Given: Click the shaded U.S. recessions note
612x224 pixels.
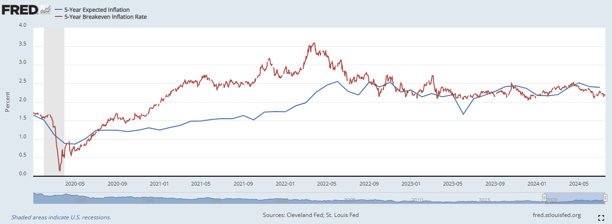Looking at the screenshot, I should (61, 217).
